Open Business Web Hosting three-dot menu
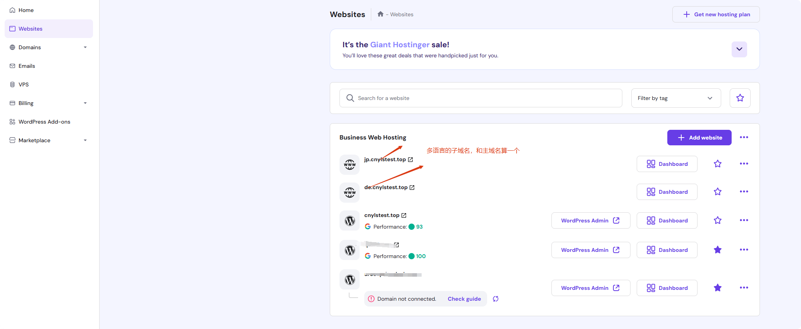801x329 pixels. pos(744,138)
